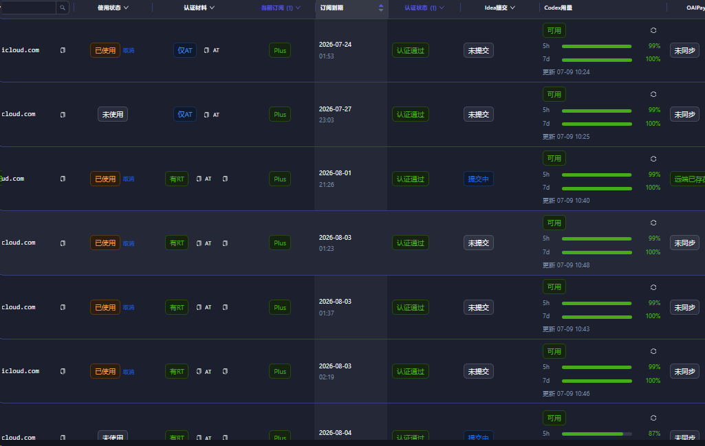The image size is (705, 446).
Task: Copy AT token icon in 2026-07-24 row
Action: point(206,50)
